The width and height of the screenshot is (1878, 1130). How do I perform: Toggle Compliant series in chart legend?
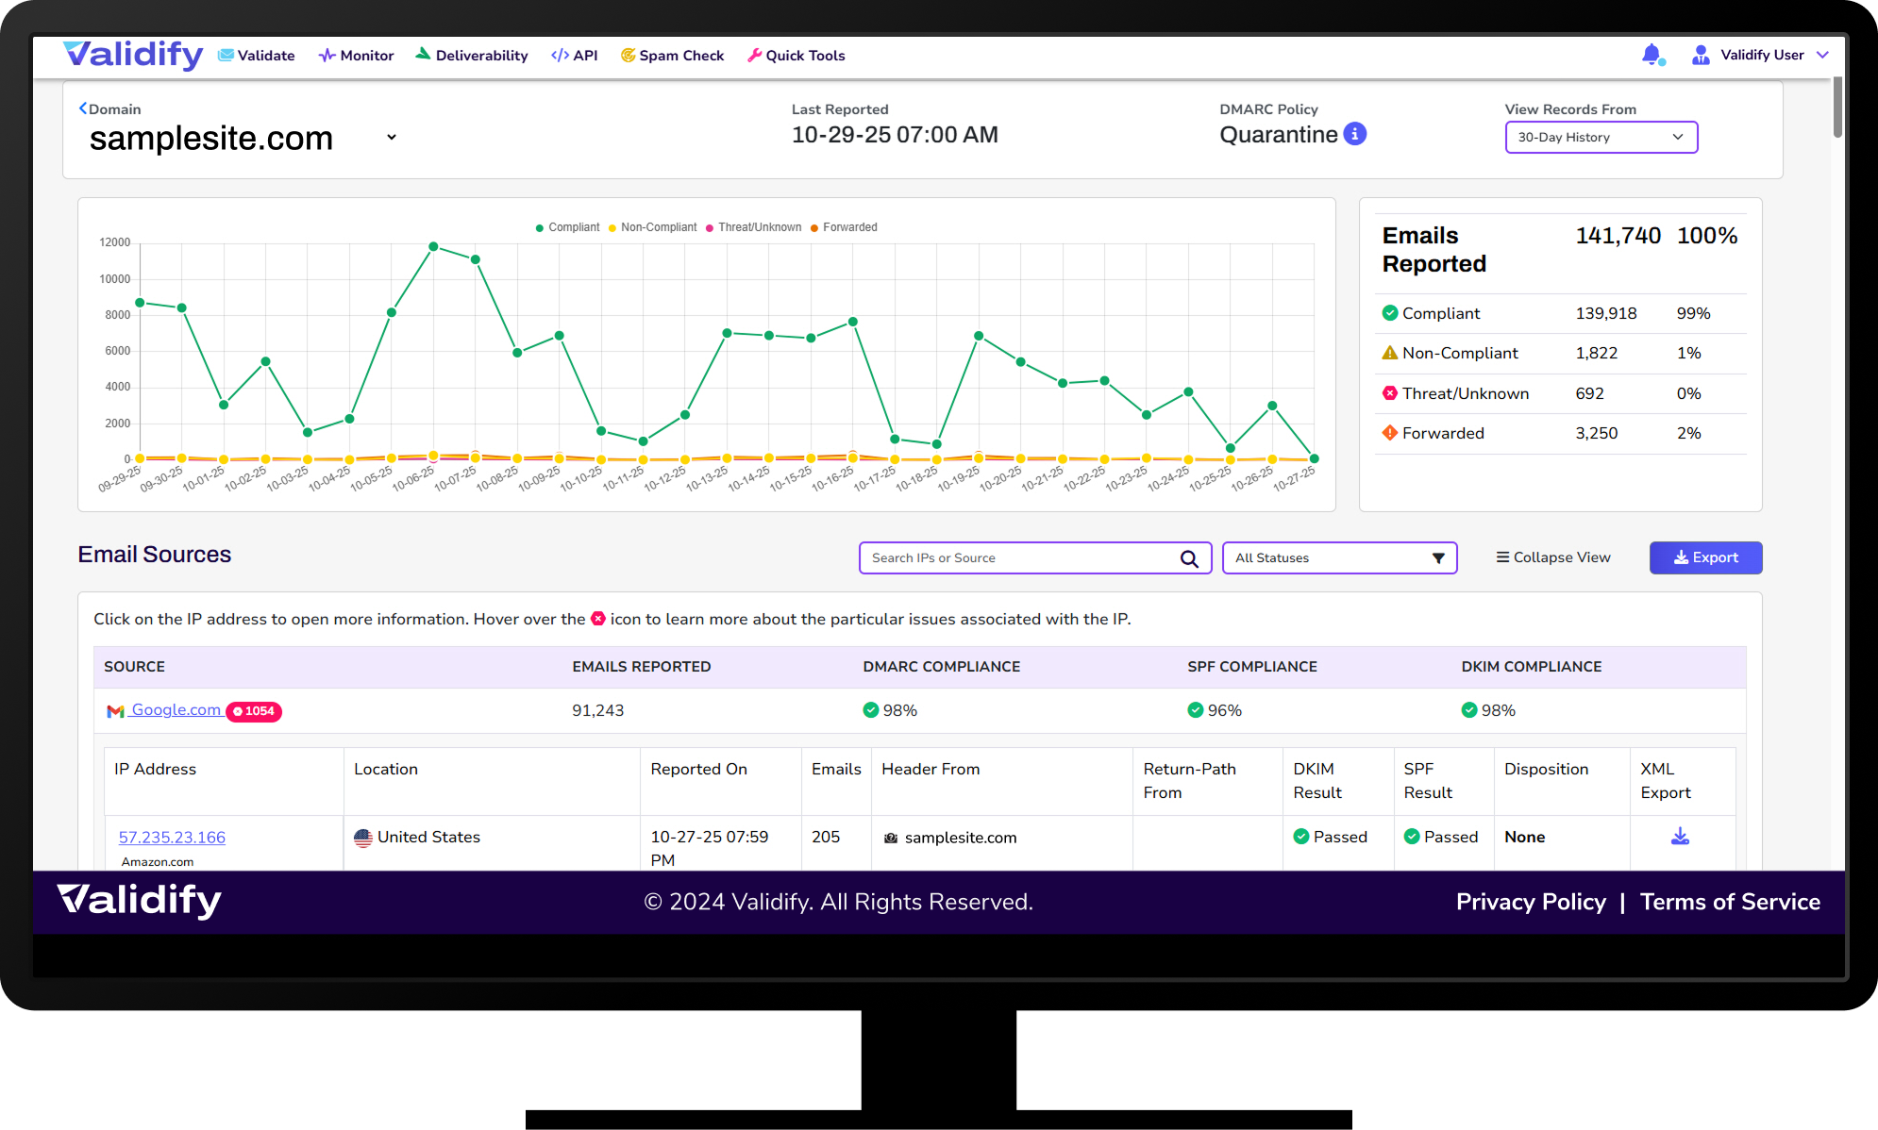pos(567,227)
